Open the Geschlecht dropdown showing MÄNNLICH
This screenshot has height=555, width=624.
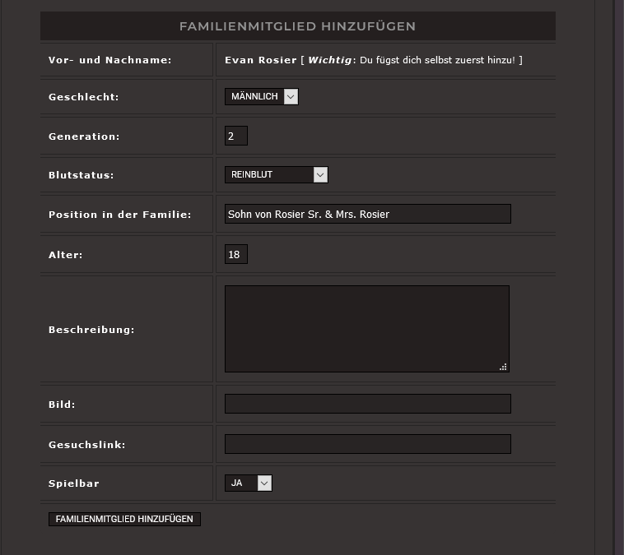[261, 97]
